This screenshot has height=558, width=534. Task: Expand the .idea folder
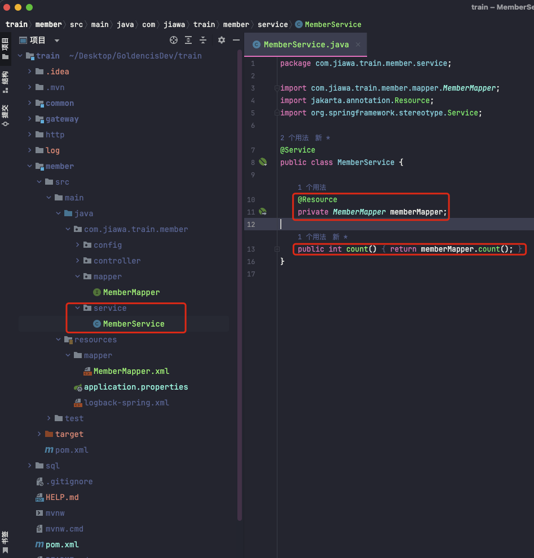(x=29, y=72)
